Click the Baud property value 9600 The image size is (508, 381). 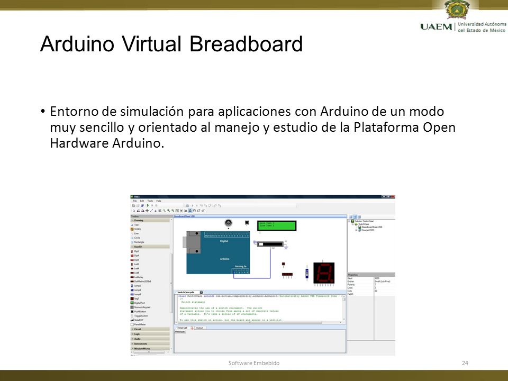(x=377, y=278)
